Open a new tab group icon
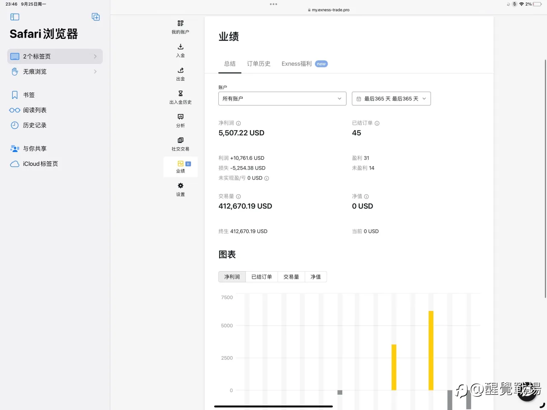The height and width of the screenshot is (410, 547). [x=96, y=17]
